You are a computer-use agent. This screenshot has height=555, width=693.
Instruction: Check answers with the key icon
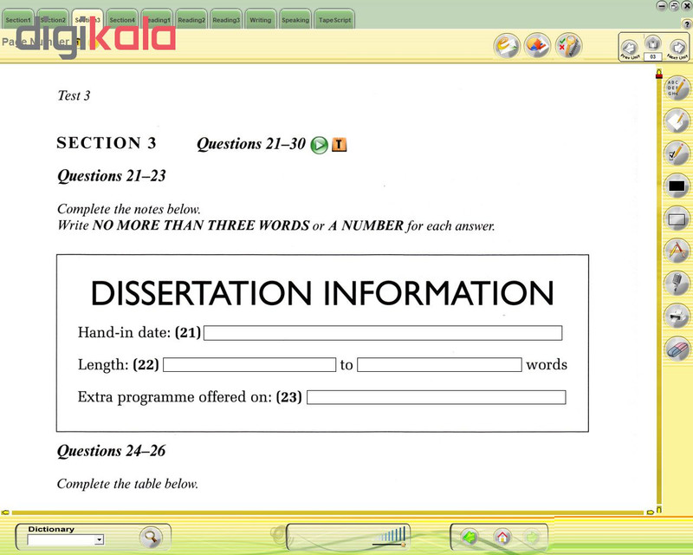coord(568,46)
